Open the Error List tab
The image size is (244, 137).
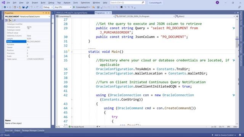[x=9, y=131]
